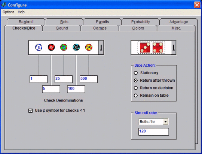Screen dimensions: 202x154
Task: Click the denomination field containing 100
Action: click(76, 89)
